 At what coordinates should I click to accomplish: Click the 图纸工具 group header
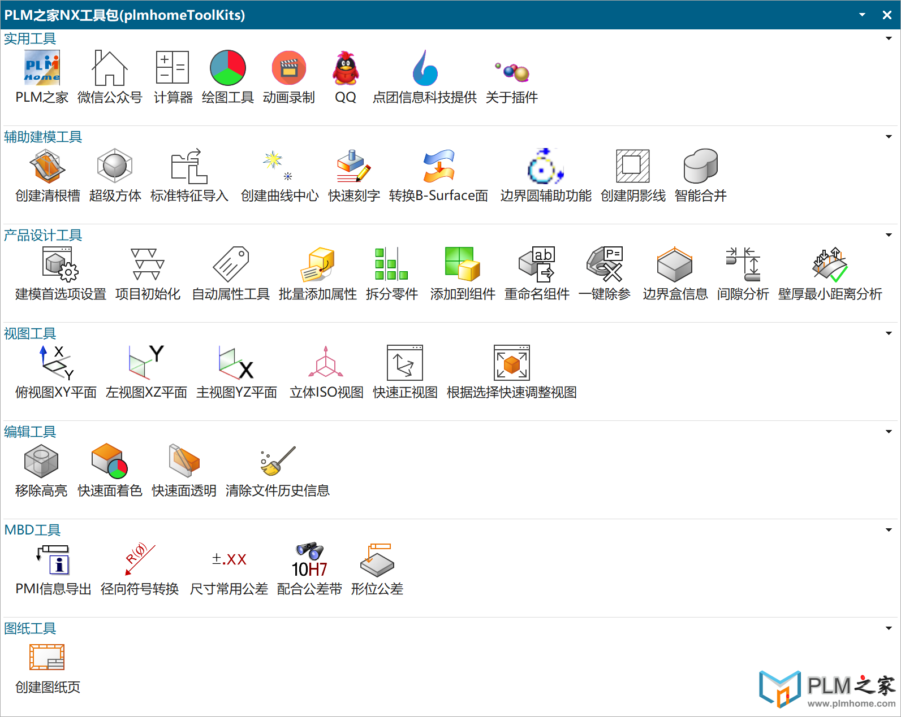coord(30,629)
